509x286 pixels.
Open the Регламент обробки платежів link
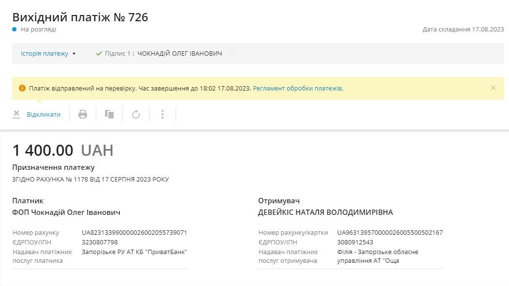pyautogui.click(x=298, y=89)
